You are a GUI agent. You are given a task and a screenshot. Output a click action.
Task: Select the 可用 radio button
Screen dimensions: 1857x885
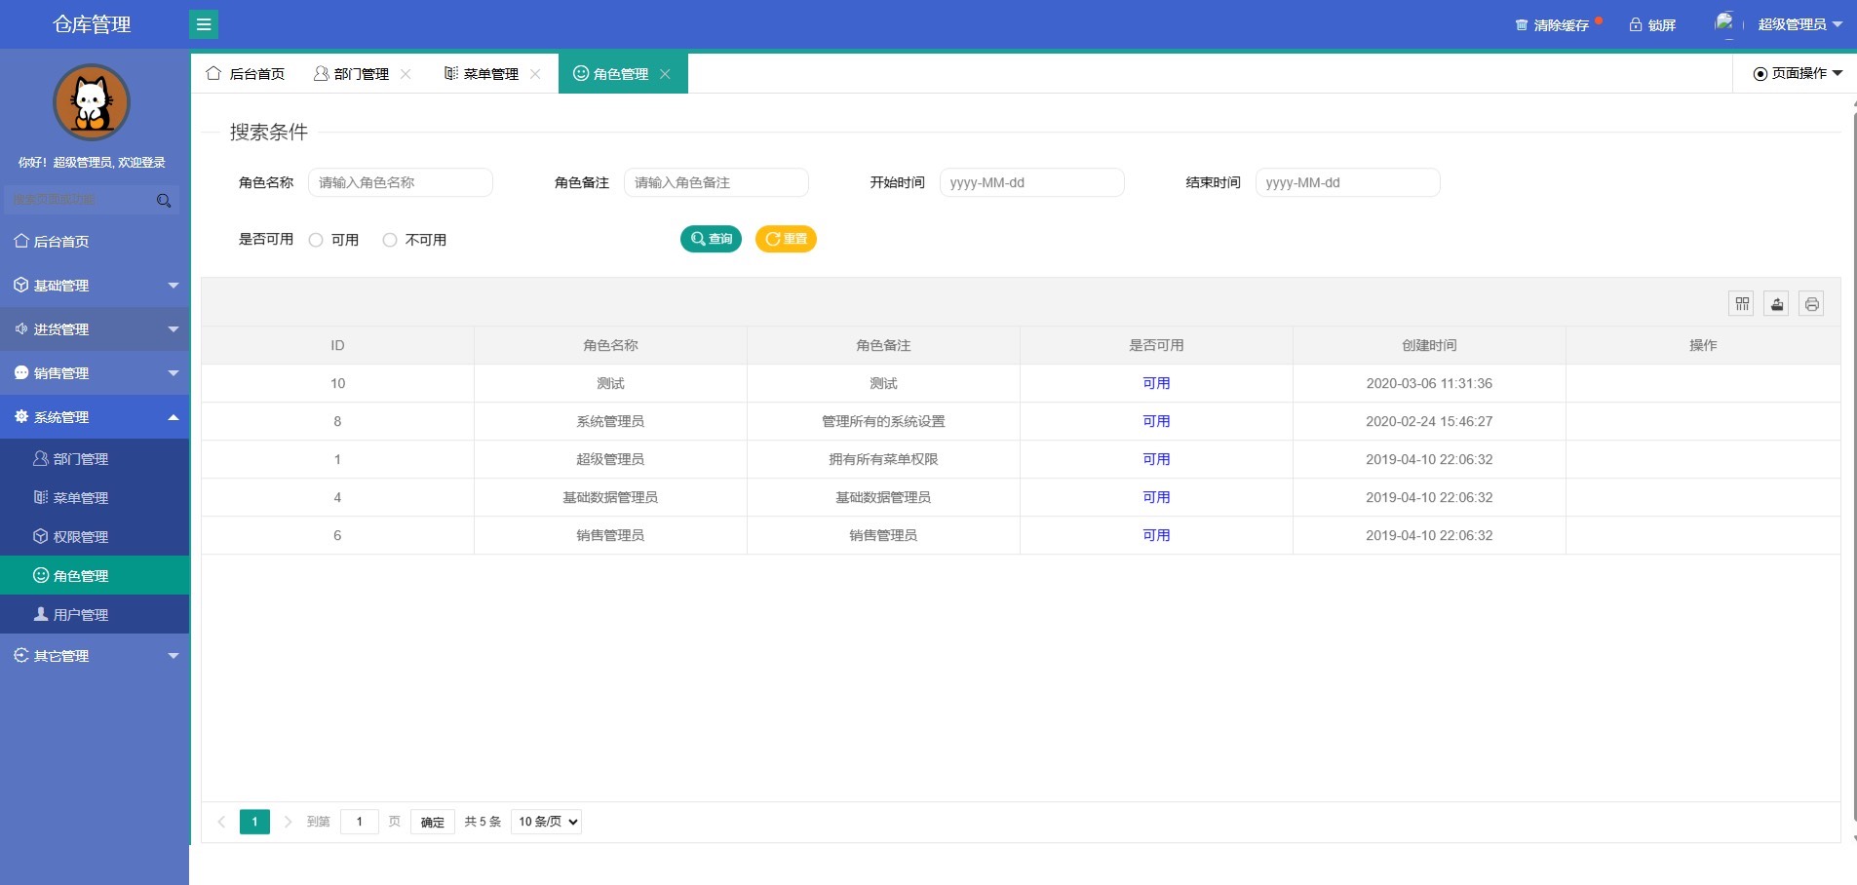316,240
